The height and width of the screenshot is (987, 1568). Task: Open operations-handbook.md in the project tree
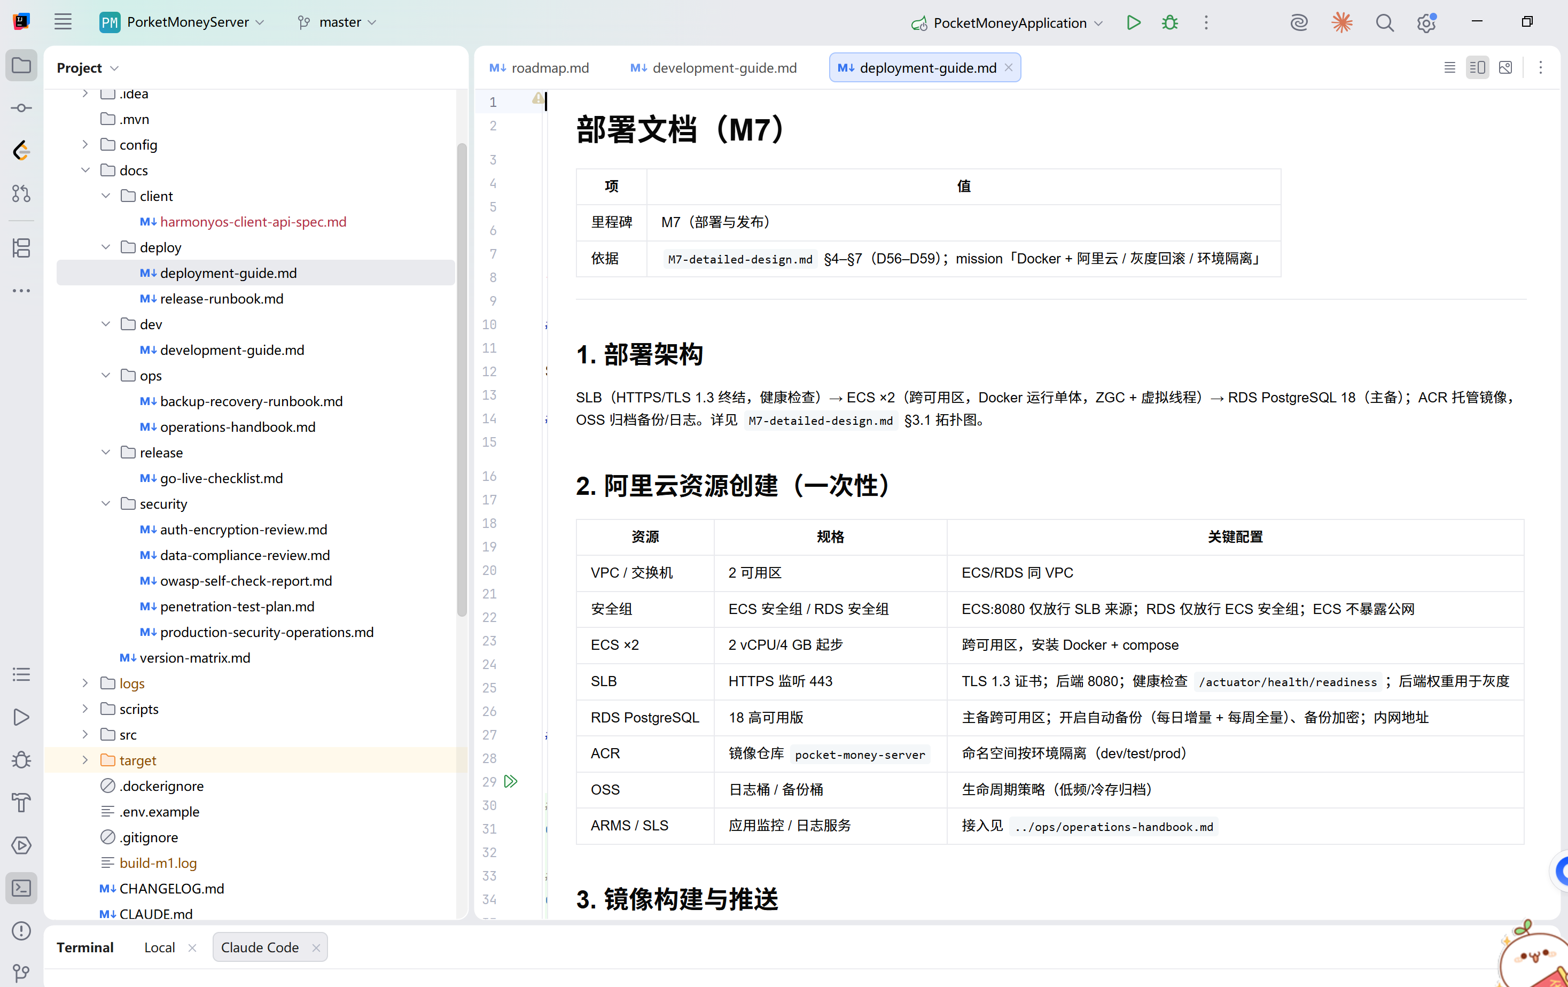click(x=238, y=427)
